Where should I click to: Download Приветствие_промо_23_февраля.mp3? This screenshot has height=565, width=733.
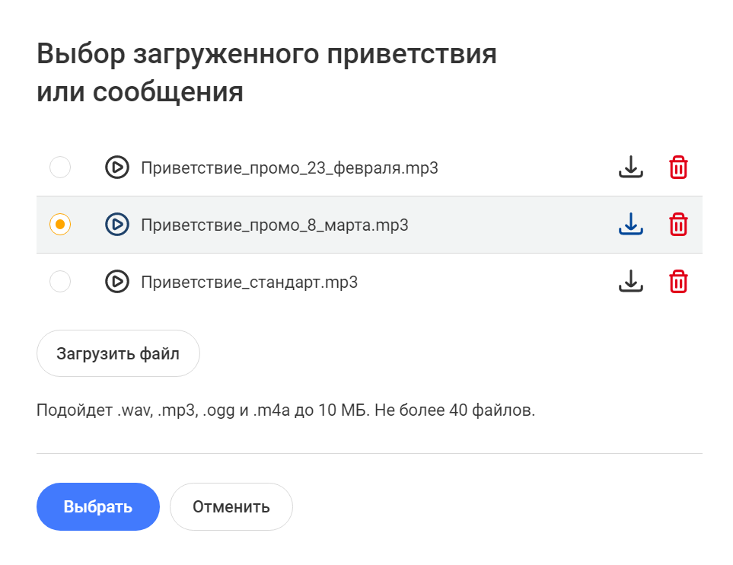click(630, 167)
